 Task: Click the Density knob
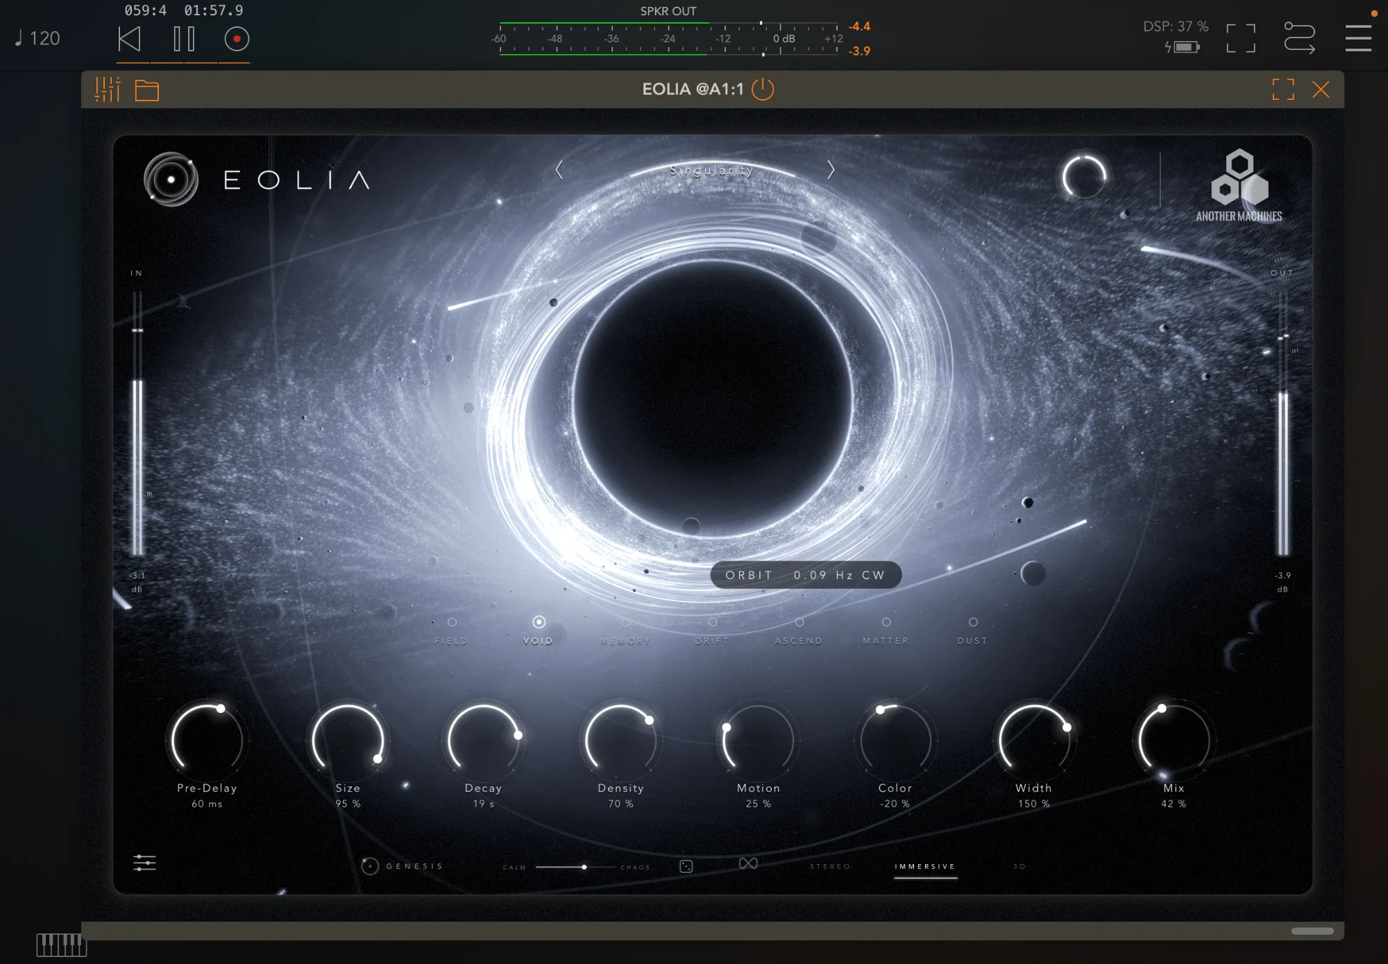[x=620, y=739]
